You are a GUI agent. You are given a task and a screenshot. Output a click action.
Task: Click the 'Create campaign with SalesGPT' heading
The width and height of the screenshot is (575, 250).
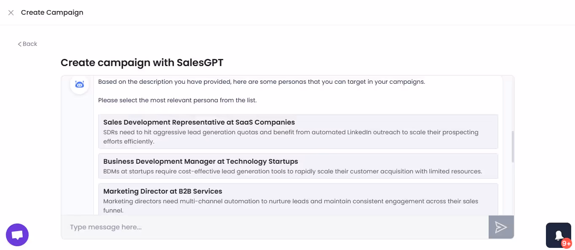[x=142, y=62]
